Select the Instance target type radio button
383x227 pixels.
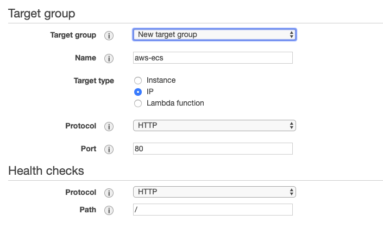138,81
